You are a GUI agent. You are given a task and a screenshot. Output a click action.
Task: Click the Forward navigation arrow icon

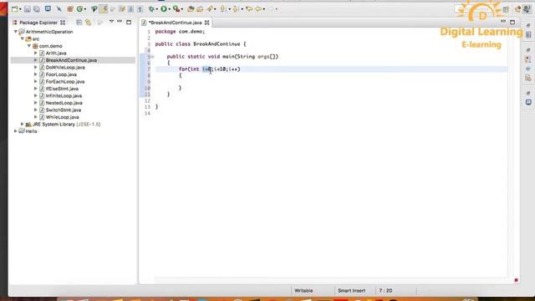pos(272,9)
